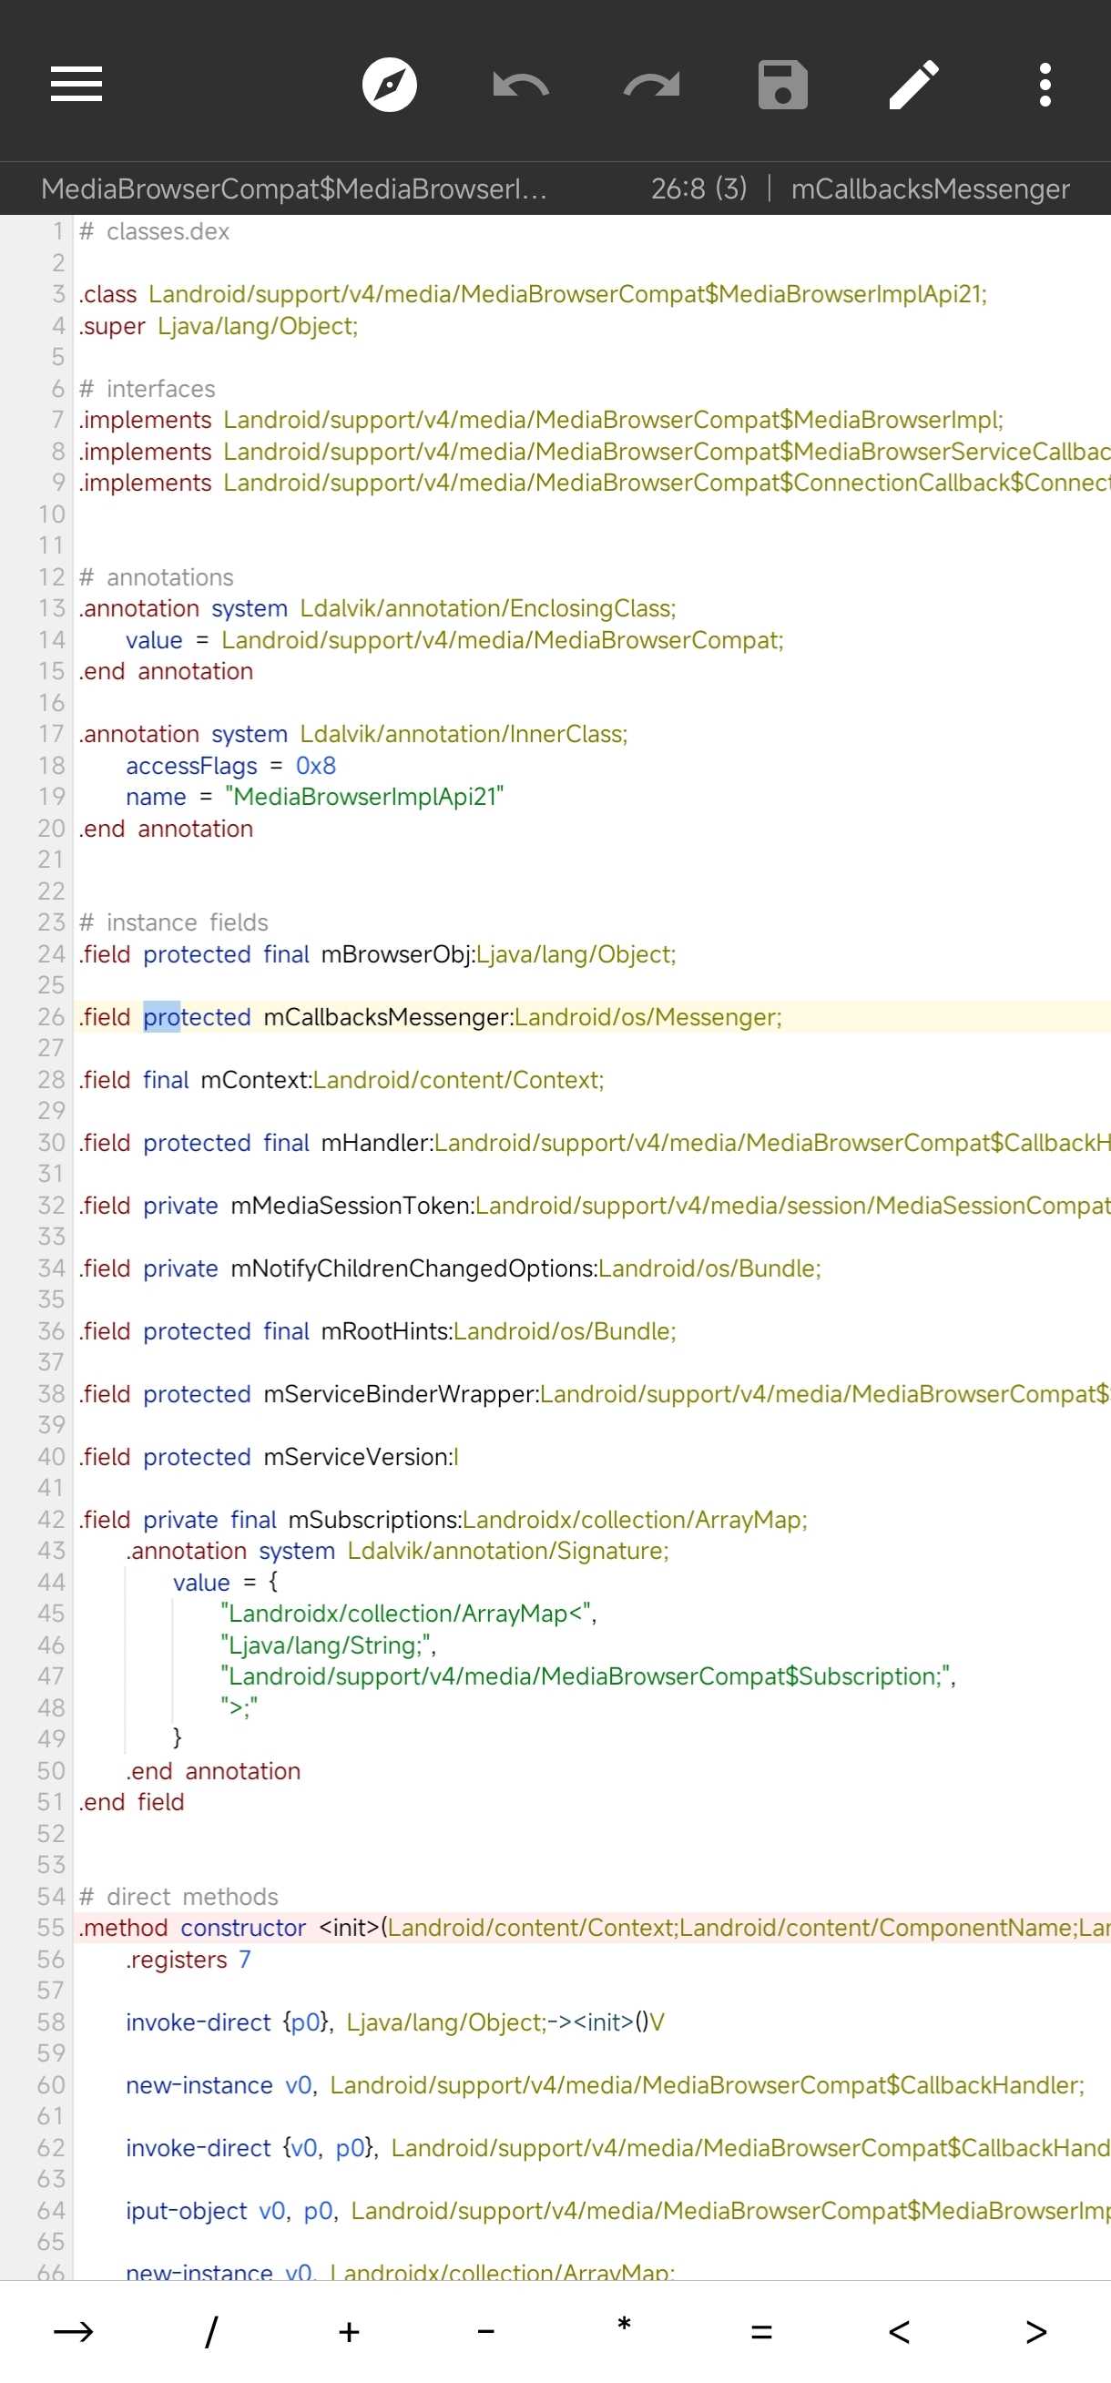Viewport: 1111px width, 2383px height.
Task: Insert greater-than symbol from shortcut bar
Action: (1036, 2331)
